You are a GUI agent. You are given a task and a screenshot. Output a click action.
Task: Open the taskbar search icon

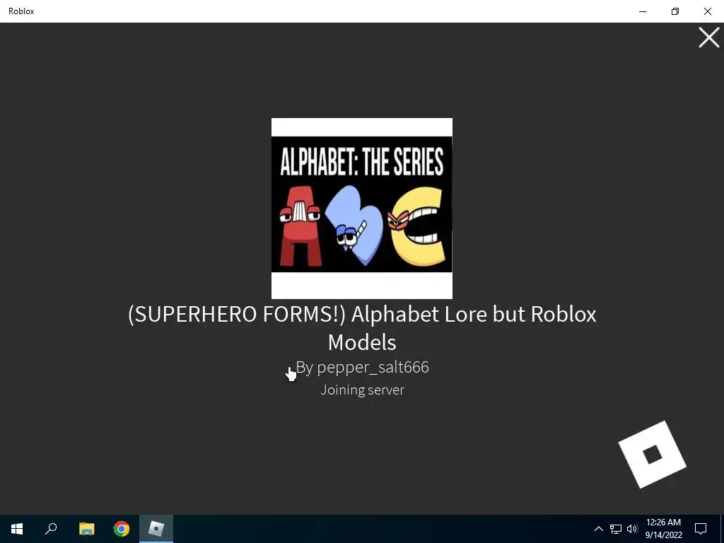click(51, 529)
